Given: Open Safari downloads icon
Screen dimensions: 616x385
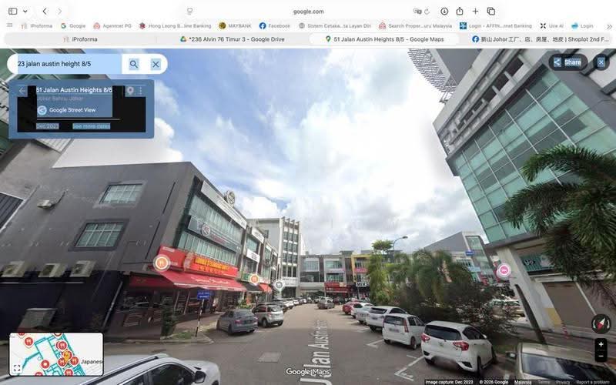Looking at the screenshot, I should 444,12.
